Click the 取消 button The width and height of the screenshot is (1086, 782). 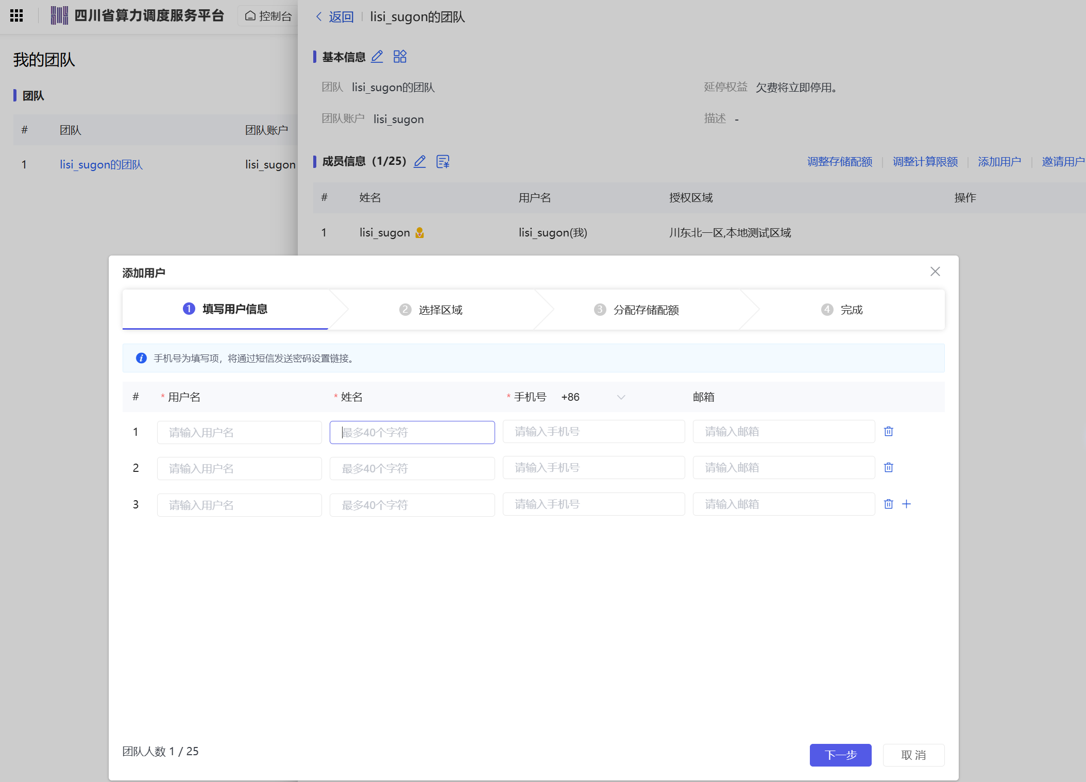pyautogui.click(x=914, y=755)
